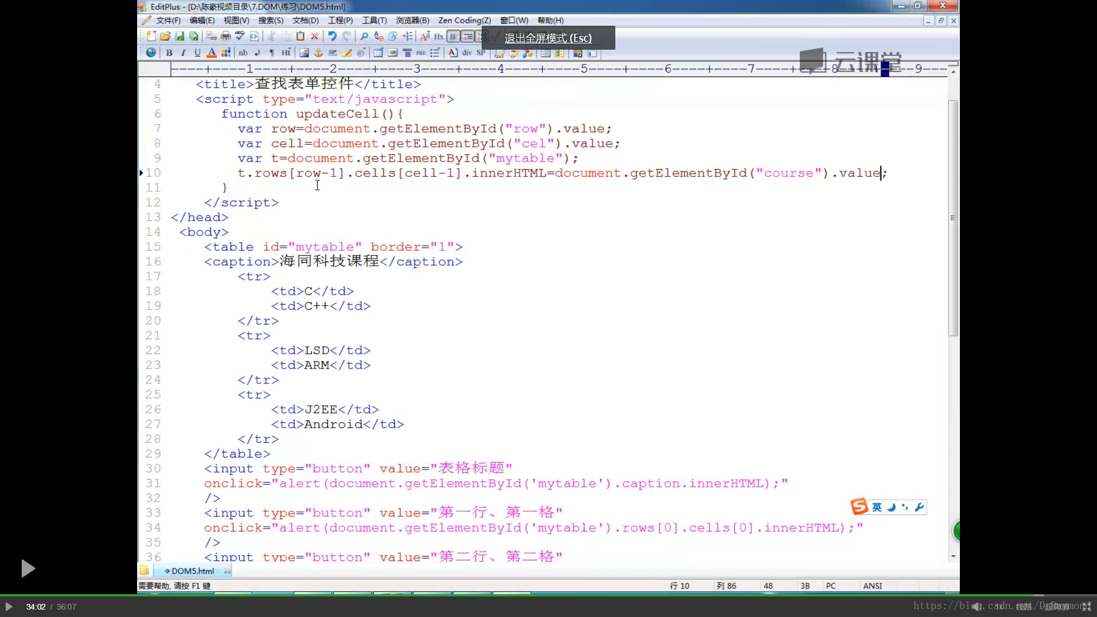Screen dimensions: 1097x617
Task: Click the Save file icon
Action: click(179, 37)
